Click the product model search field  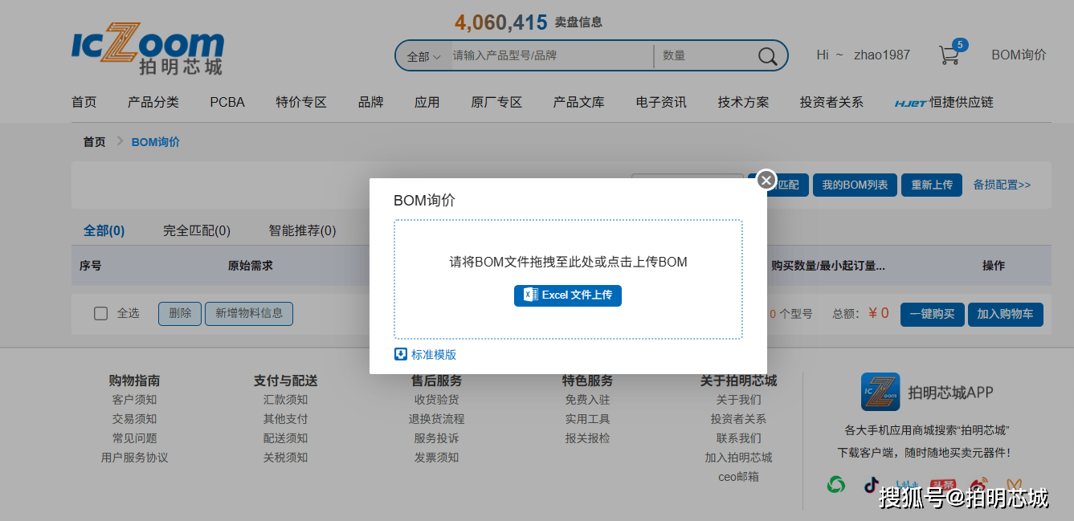550,56
